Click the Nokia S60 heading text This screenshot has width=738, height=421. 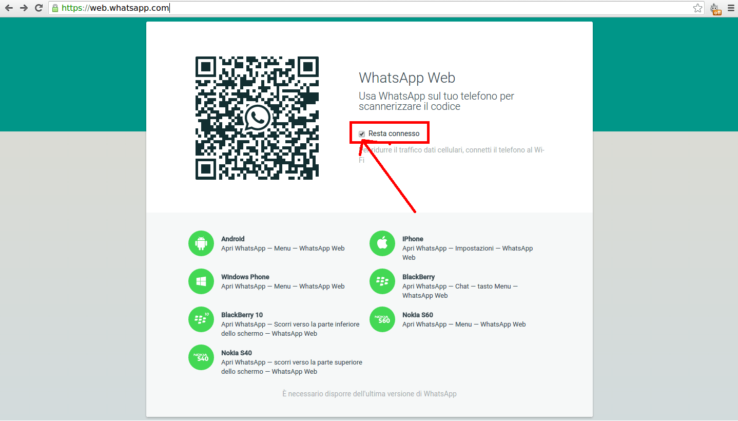point(418,315)
